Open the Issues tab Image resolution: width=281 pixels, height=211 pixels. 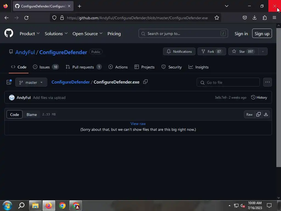pyautogui.click(x=46, y=67)
